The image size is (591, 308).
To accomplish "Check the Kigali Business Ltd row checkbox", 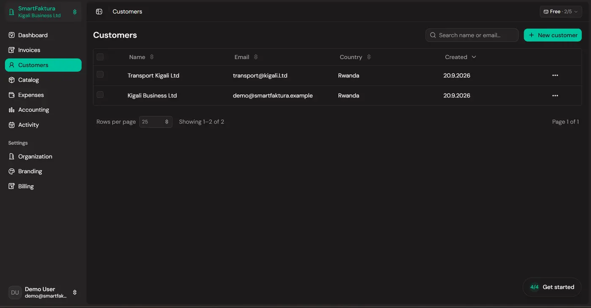I will (100, 95).
